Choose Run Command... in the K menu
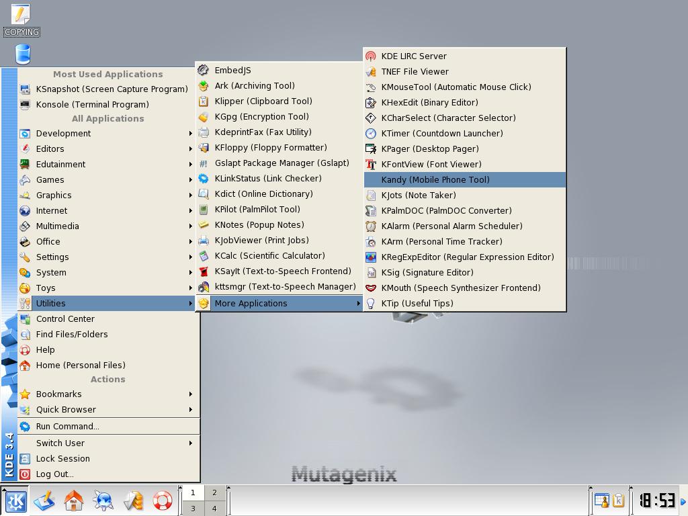688x516 pixels. coord(108,427)
